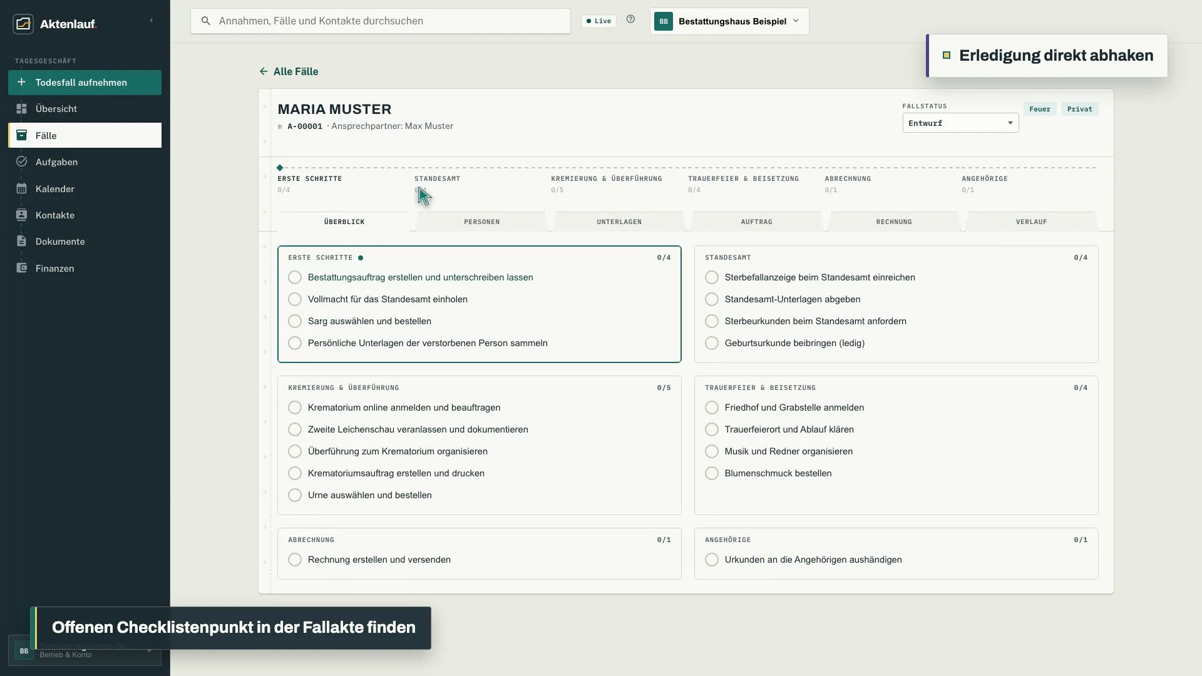Check off "Sarg auswählen und bestellen"
This screenshot has height=676, width=1202.
pos(295,321)
